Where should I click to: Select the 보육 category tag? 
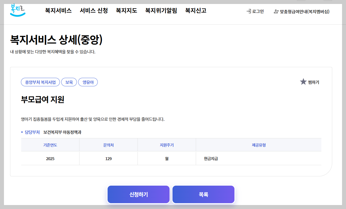point(69,82)
